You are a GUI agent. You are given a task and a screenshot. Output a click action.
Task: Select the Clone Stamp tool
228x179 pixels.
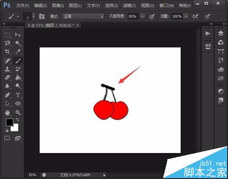(x=7, y=69)
